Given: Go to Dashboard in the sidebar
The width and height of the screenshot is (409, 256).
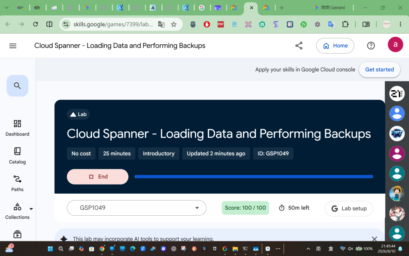Looking at the screenshot, I should (x=17, y=128).
